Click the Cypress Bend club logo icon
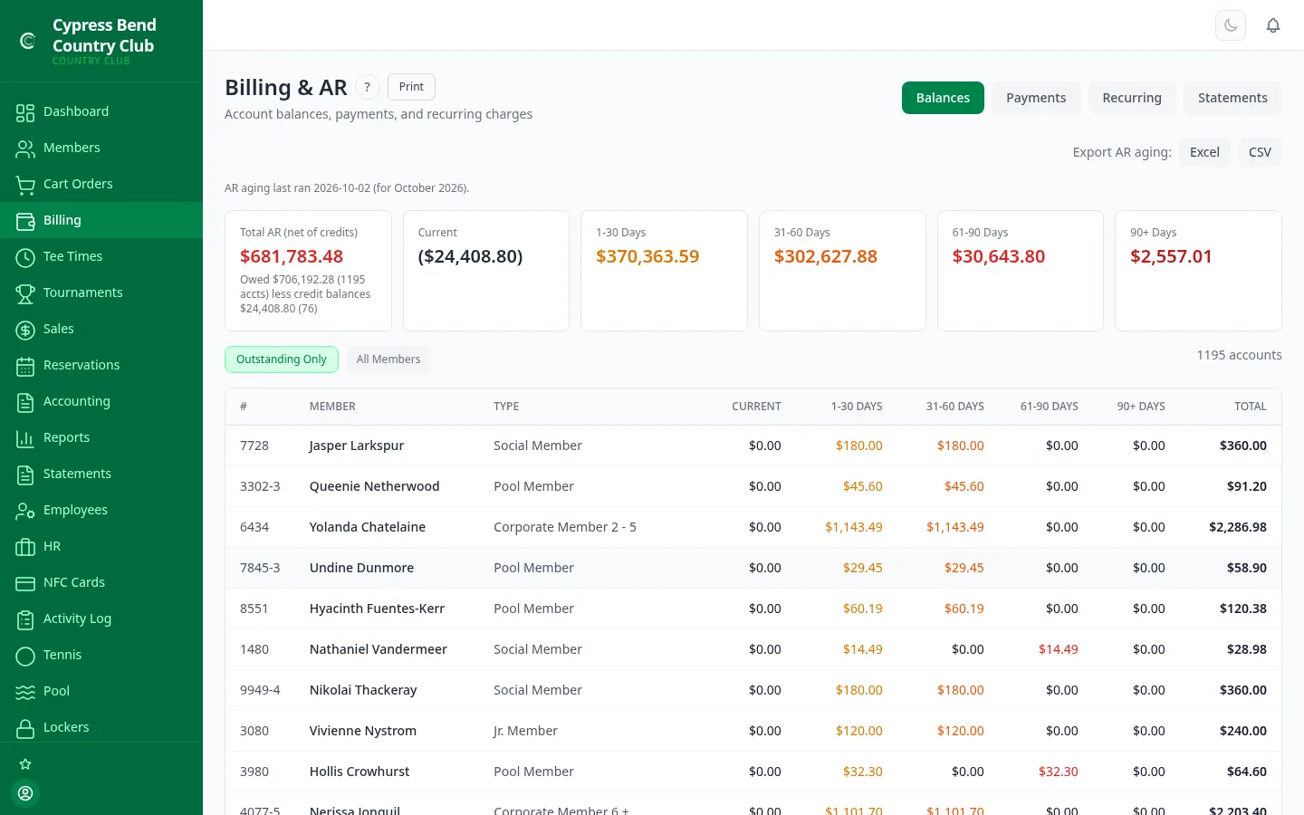 pyautogui.click(x=27, y=41)
